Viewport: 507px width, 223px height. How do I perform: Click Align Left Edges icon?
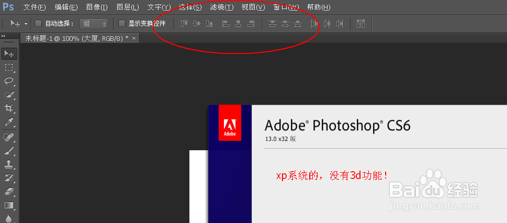(226, 24)
